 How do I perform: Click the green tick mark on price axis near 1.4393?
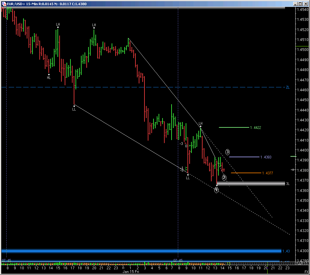293,157
